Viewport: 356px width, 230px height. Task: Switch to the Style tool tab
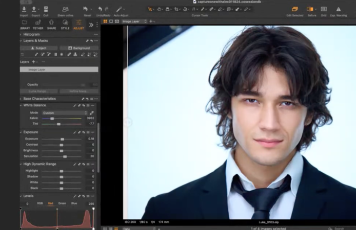tap(65, 25)
